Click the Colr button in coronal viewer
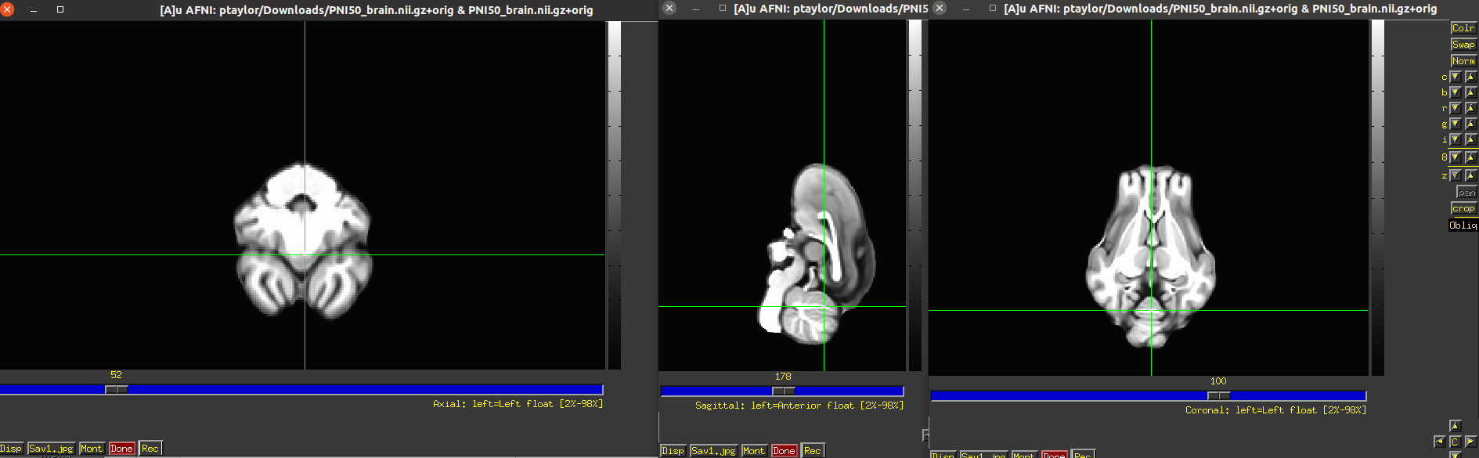 (1463, 28)
